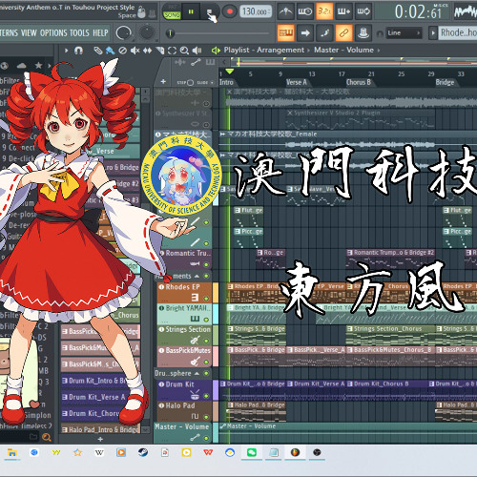Select the Mute tool speaker icon

135,51
